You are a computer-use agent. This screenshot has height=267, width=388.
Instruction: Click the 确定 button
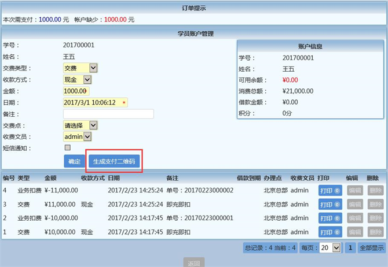(74, 162)
